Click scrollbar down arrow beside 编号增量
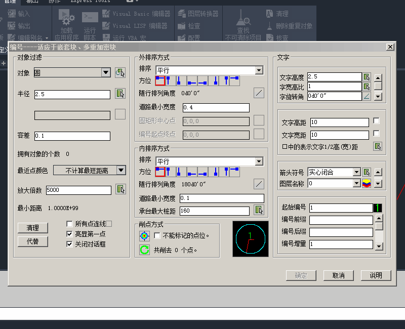Screen dimensions: 405x329 coord(379,246)
